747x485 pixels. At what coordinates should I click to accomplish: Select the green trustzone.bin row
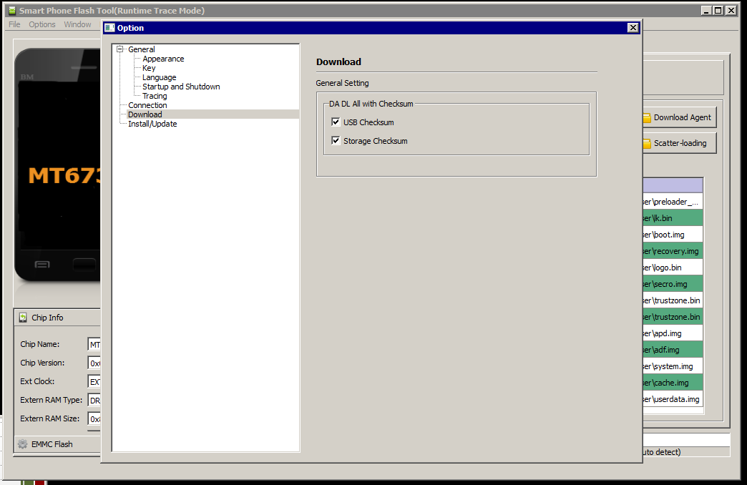coord(673,317)
